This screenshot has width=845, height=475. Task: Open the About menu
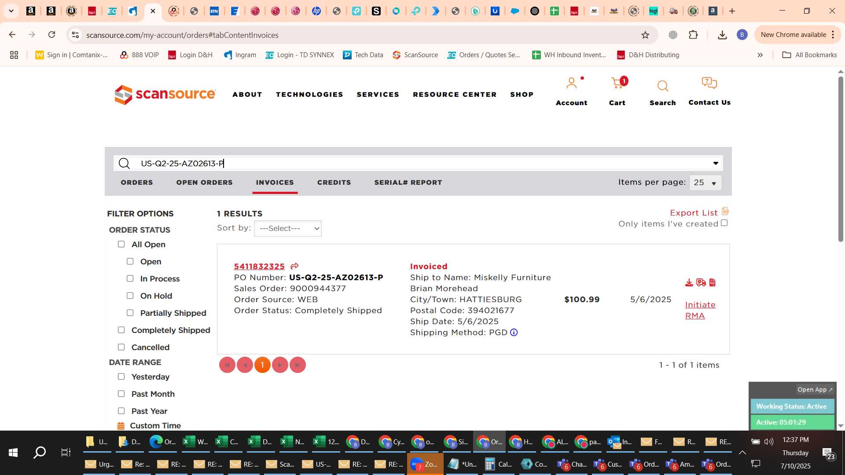point(247,95)
